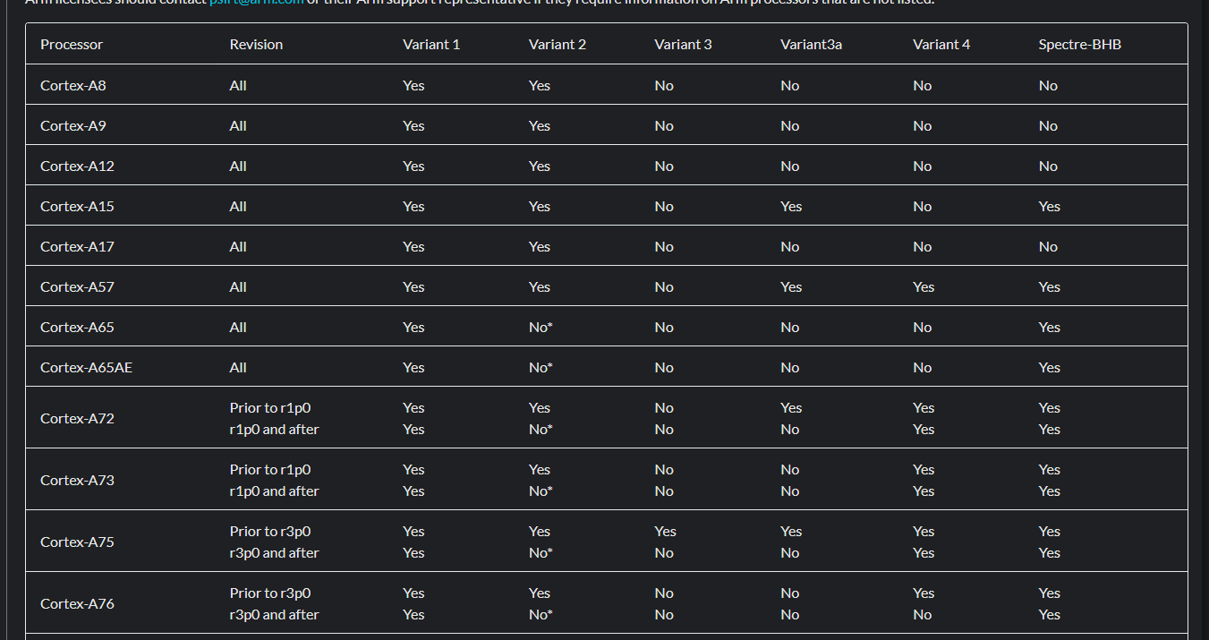
Task: Click Cortex-A75 "r3p0 and after" revision text
Action: coord(274,552)
